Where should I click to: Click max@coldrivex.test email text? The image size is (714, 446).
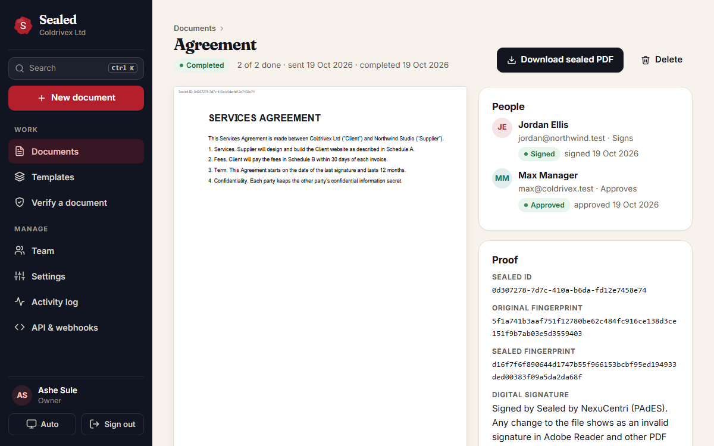coord(556,189)
